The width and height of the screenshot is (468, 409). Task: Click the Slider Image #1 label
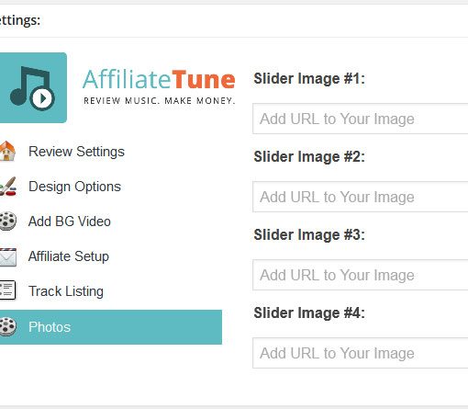309,78
